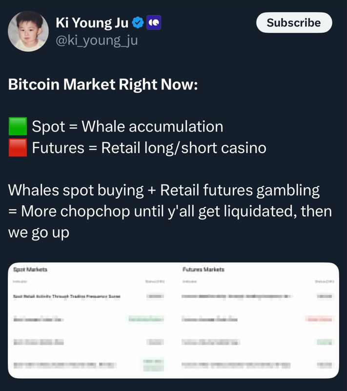This screenshot has width=347, height=391.
Task: Click the second-row green badge in Spot Markets
Action: tap(146, 319)
